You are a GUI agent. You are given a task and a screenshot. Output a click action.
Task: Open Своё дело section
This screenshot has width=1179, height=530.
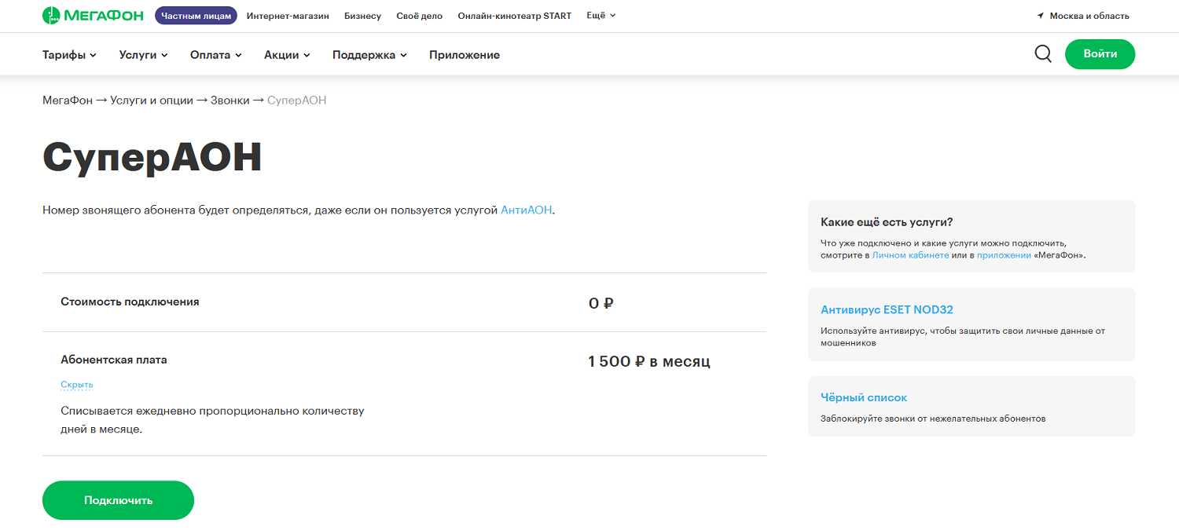pyautogui.click(x=419, y=16)
